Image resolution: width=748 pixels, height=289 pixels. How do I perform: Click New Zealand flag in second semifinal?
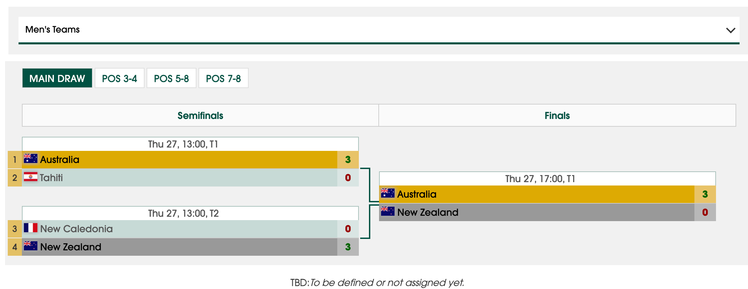click(31, 246)
